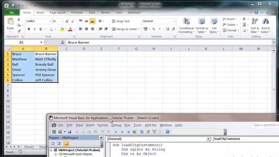Save the VBA project with disk icon
The image size is (279, 157).
click(x=69, y=132)
